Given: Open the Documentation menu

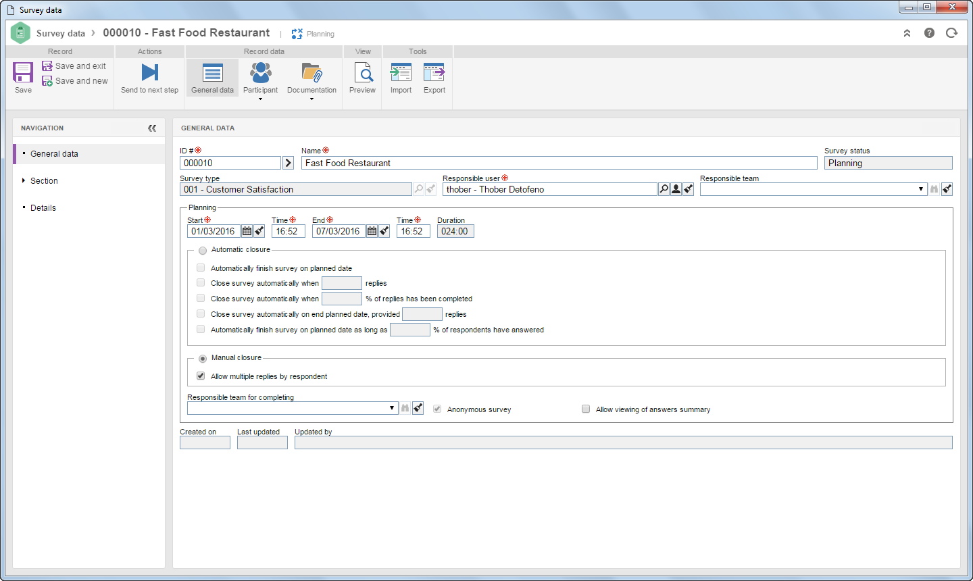Looking at the screenshot, I should 311,80.
